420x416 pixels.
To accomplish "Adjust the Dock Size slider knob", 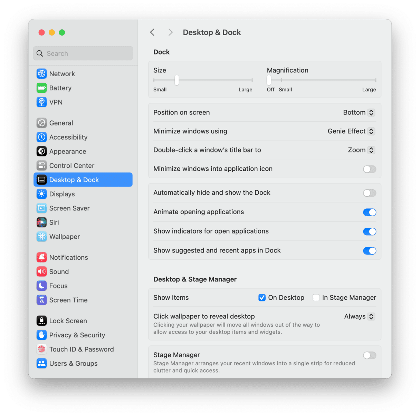I will coord(176,80).
